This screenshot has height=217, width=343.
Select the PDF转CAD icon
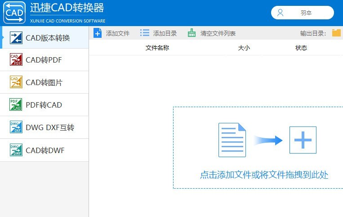point(16,104)
